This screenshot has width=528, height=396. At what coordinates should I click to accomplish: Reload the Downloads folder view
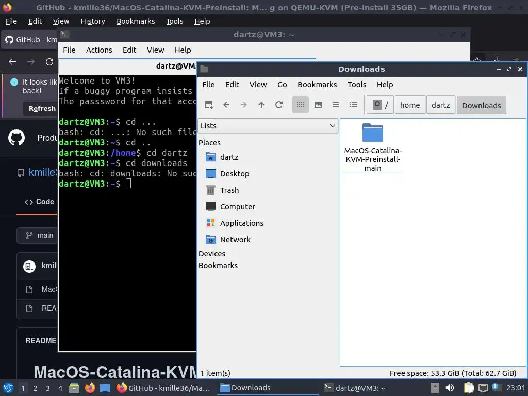(279, 105)
